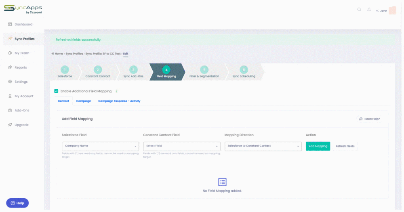
Task: Click the Settings gear sidebar icon
Action: [10, 82]
